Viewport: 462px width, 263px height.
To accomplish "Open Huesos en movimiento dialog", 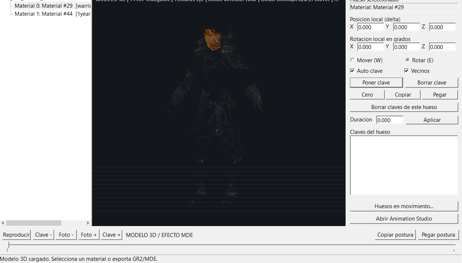I will [x=404, y=206].
